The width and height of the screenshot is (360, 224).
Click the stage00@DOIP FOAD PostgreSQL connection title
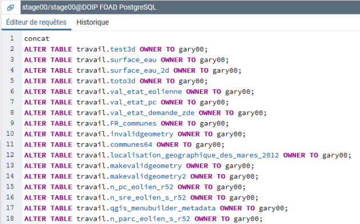[89, 7]
